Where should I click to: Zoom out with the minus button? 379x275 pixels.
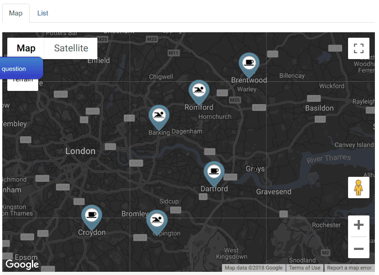pos(359,249)
